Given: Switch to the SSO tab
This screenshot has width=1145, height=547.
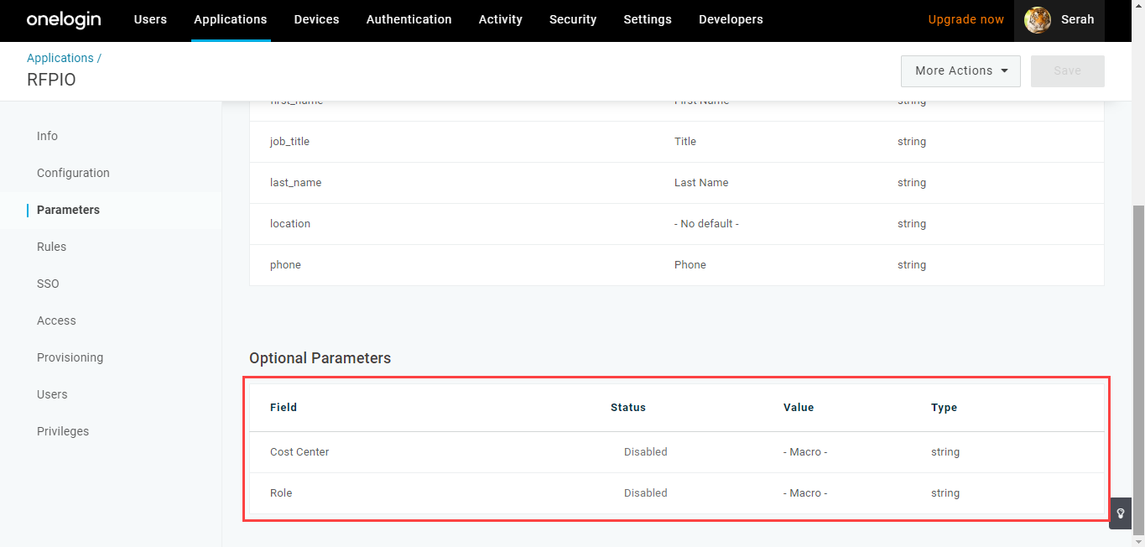Looking at the screenshot, I should (x=48, y=284).
